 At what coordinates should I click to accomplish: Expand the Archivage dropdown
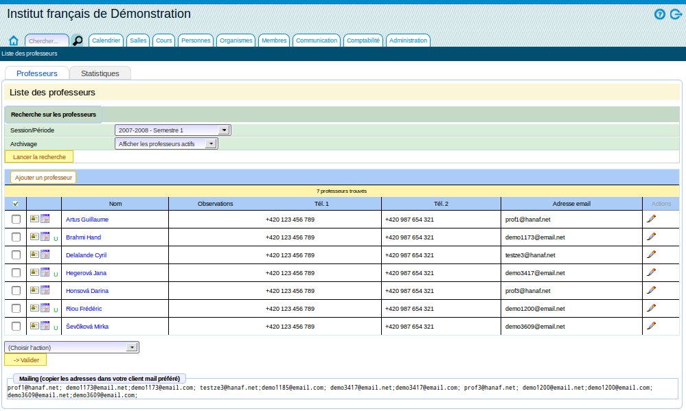(166, 143)
